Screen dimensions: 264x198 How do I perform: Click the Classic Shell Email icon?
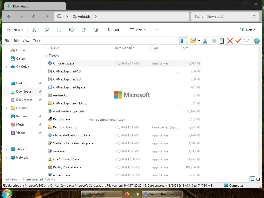(246, 41)
